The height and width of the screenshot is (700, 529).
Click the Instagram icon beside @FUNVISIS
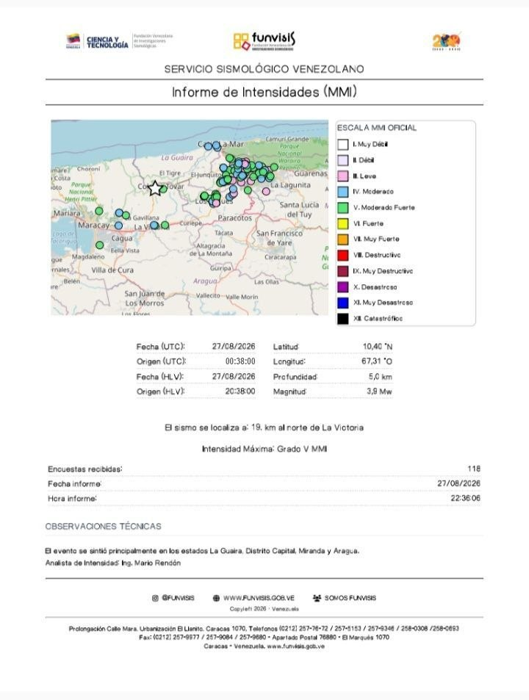[155, 598]
